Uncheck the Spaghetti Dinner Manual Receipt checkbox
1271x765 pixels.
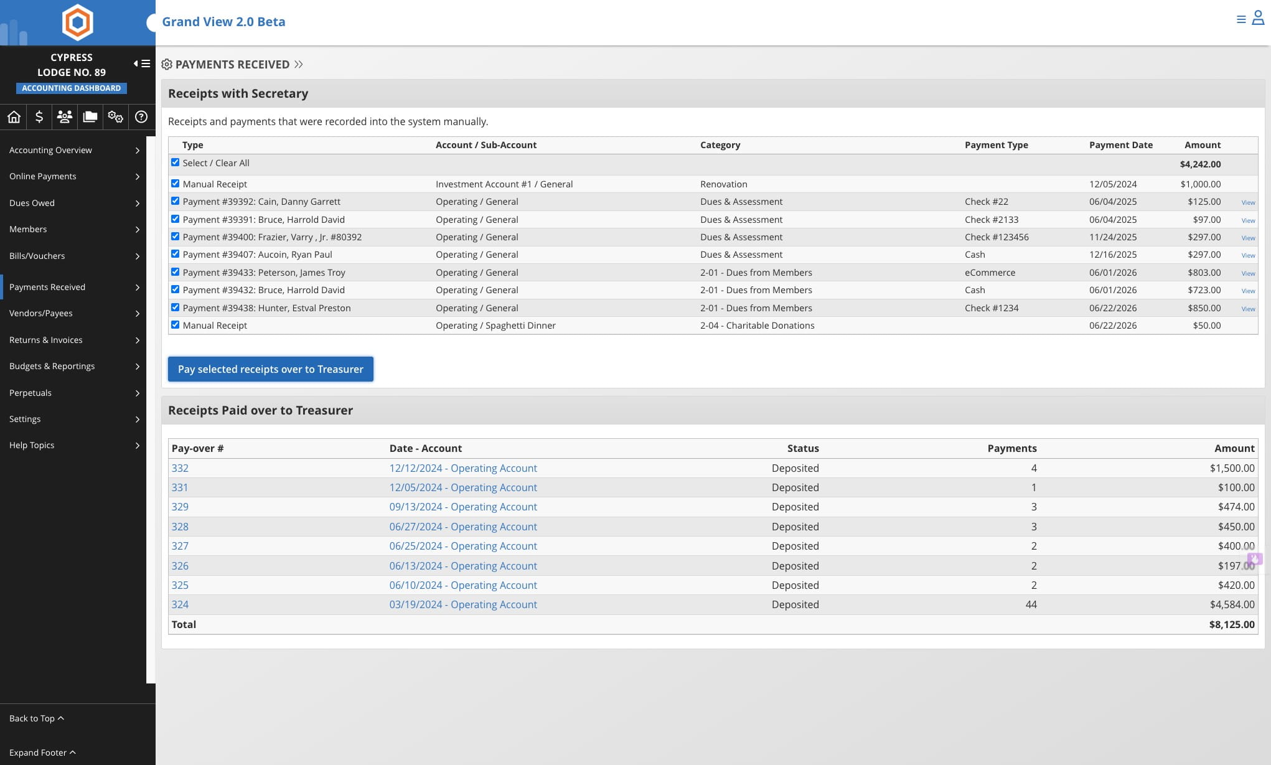coord(176,325)
